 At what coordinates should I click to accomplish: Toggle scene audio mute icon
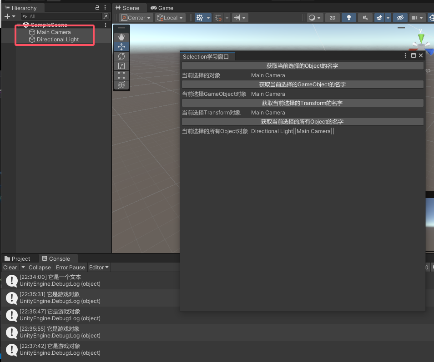pos(365,18)
